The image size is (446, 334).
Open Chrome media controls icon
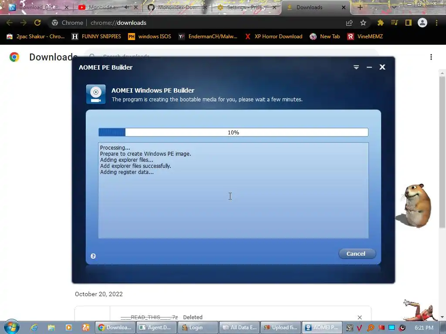[394, 23]
